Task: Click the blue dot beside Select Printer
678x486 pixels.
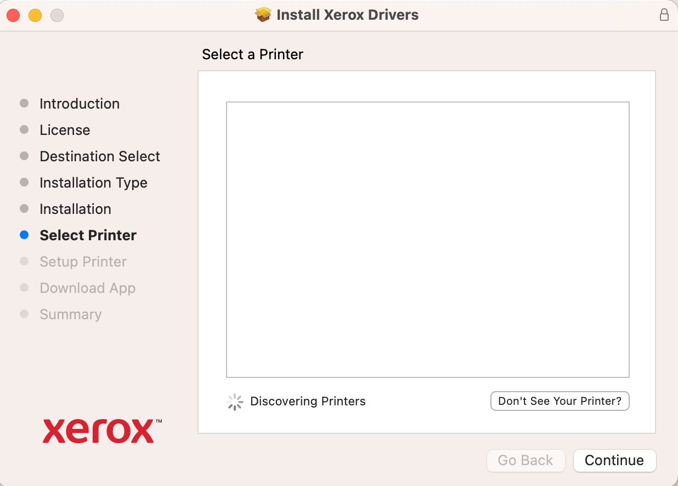Action: coord(24,235)
